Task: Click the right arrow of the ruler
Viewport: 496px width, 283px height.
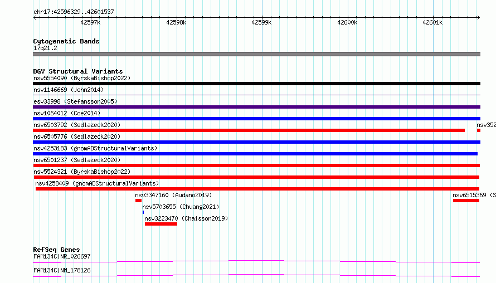Action: [x=478, y=17]
